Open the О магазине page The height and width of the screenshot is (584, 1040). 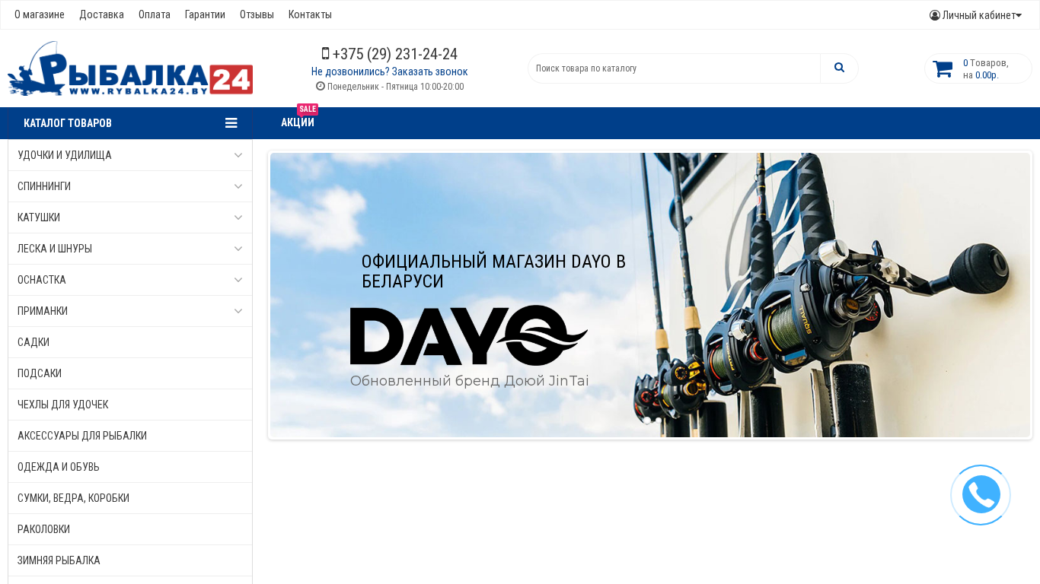(x=40, y=14)
